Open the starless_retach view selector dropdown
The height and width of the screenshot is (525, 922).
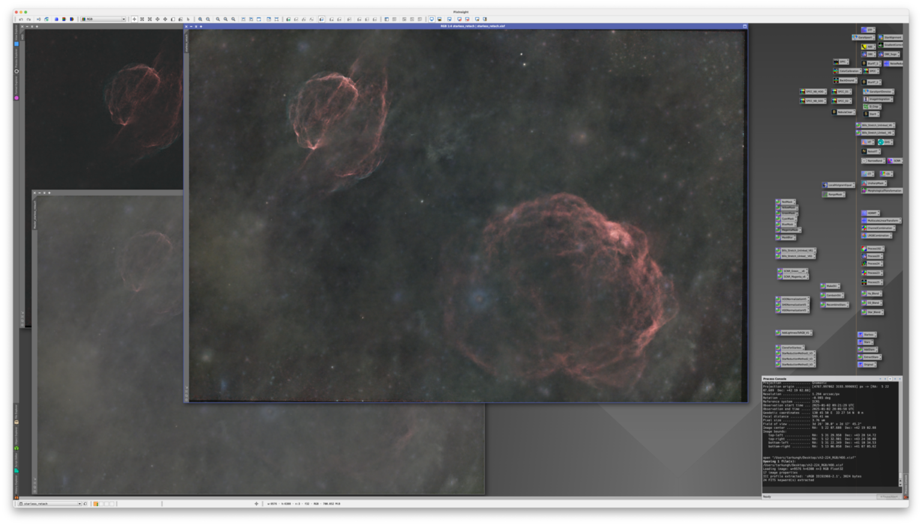pyautogui.click(x=80, y=504)
